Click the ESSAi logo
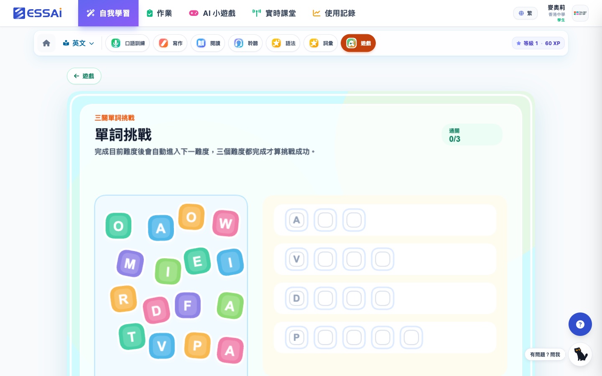Image resolution: width=602 pixels, height=376 pixels. click(38, 13)
